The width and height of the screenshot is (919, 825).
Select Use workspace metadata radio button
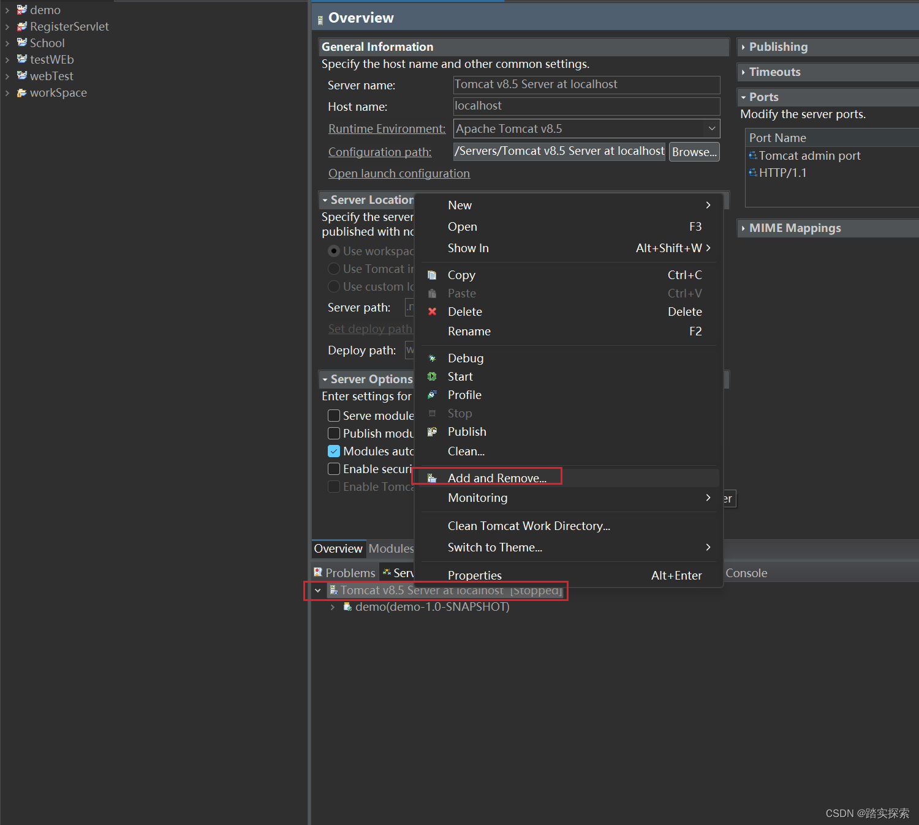tap(334, 251)
